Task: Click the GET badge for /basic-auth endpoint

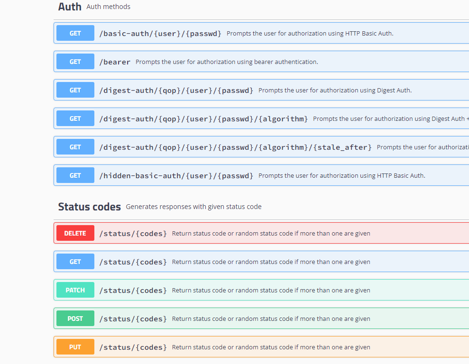Action: (75, 34)
